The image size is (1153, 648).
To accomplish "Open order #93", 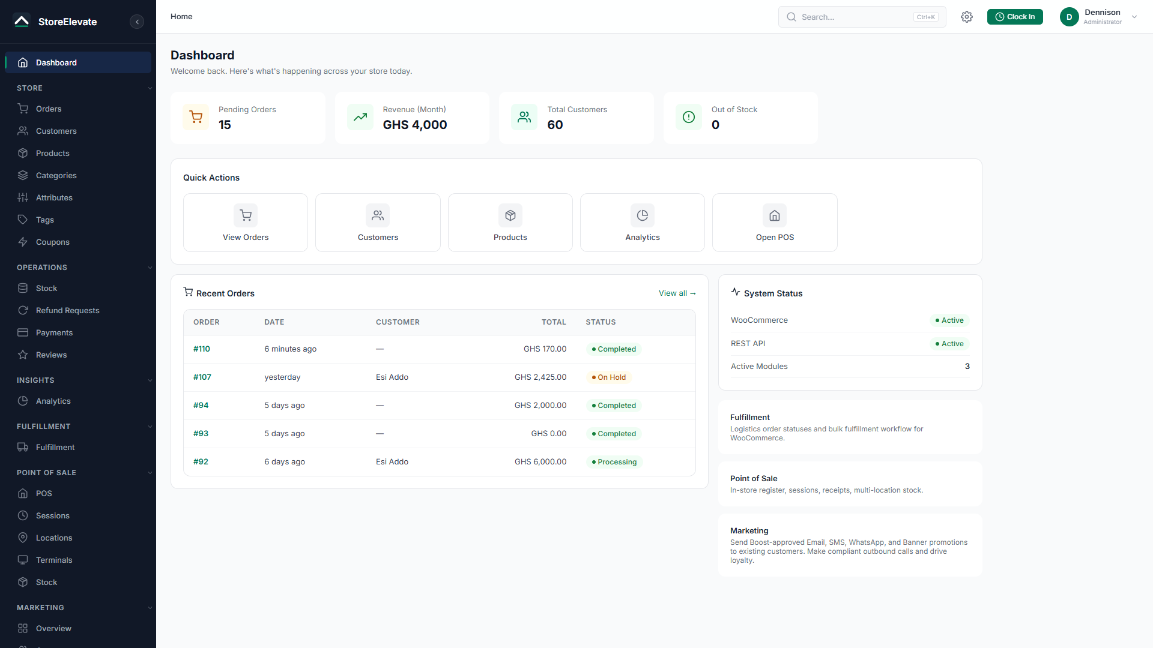I will (201, 434).
